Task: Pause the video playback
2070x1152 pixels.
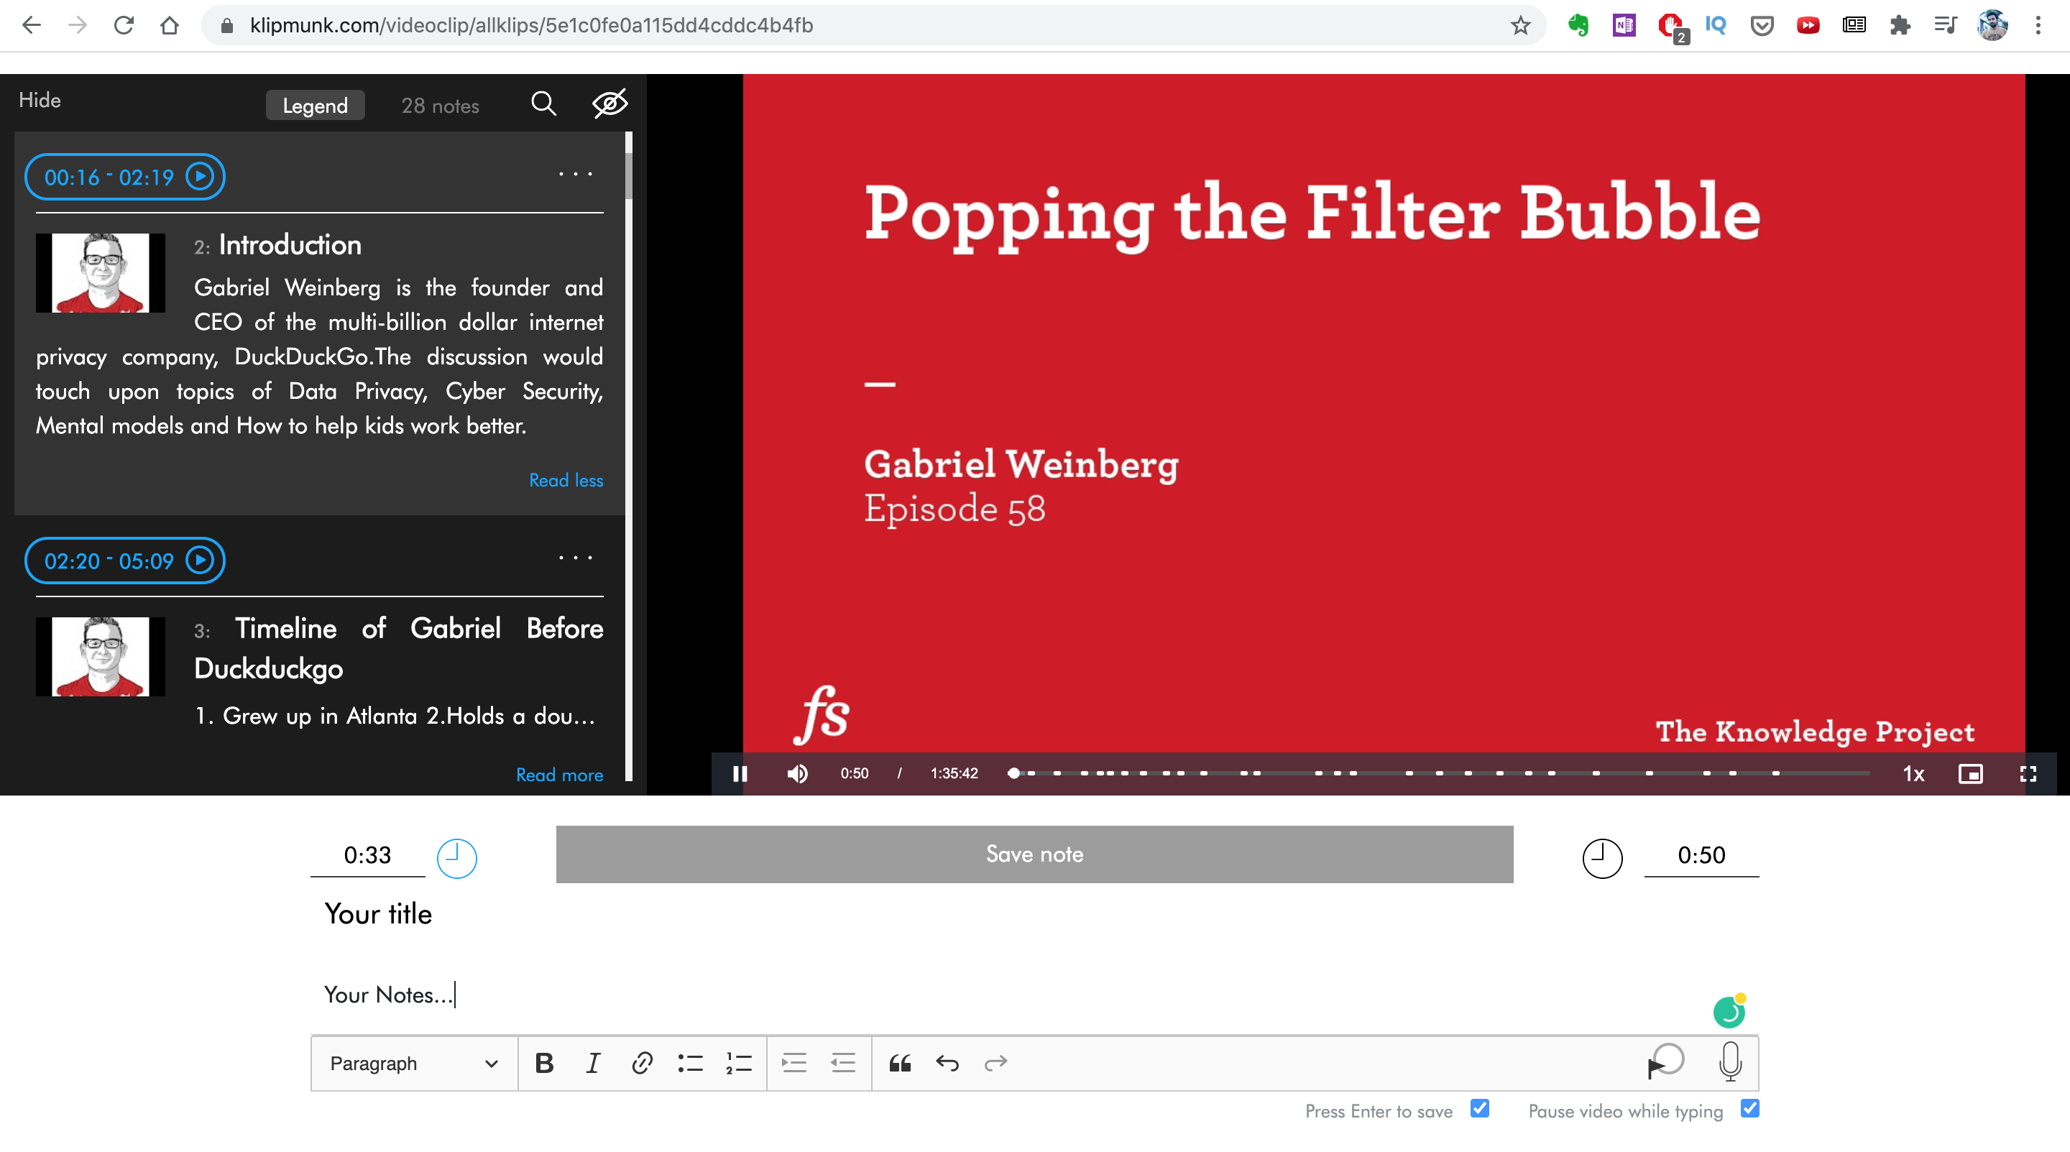Action: (740, 773)
